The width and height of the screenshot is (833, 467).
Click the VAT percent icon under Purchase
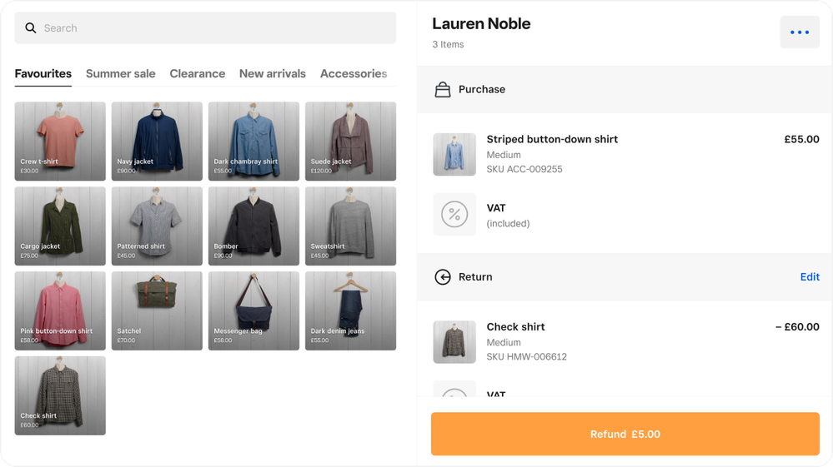(x=454, y=215)
